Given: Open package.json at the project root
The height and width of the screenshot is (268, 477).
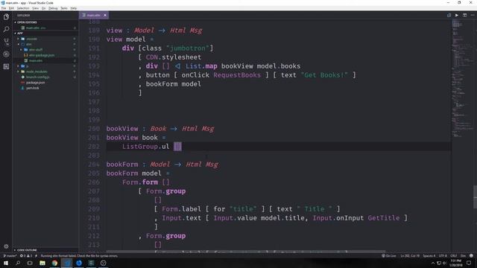Looking at the screenshot, I should (45, 83).
